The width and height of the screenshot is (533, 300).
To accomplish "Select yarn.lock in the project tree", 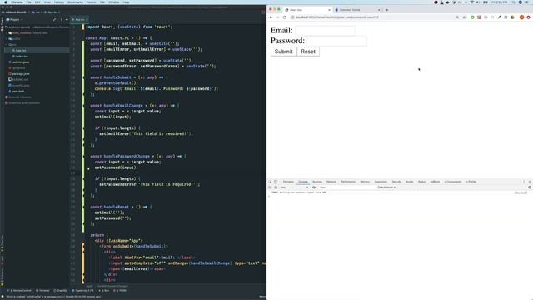I will 17,91.
